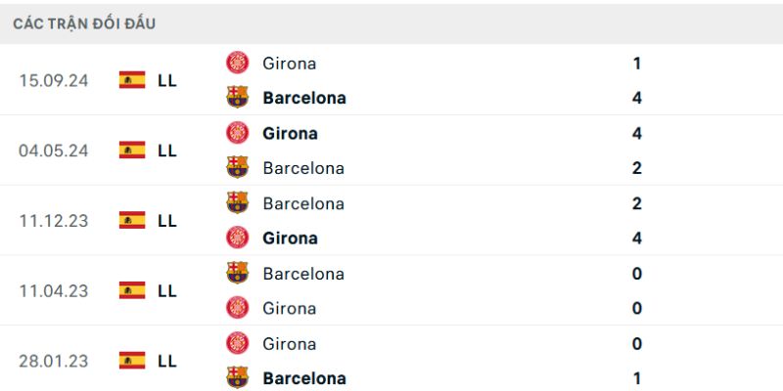Image resolution: width=783 pixels, height=391 pixels.
Task: Click Girona crest in 04.05.24 match
Action: pyautogui.click(x=237, y=133)
